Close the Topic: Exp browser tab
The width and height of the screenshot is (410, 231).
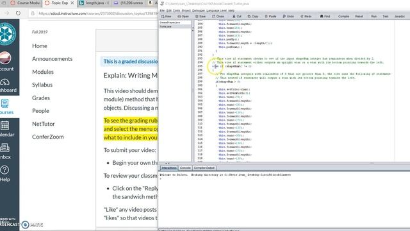(x=72, y=3)
